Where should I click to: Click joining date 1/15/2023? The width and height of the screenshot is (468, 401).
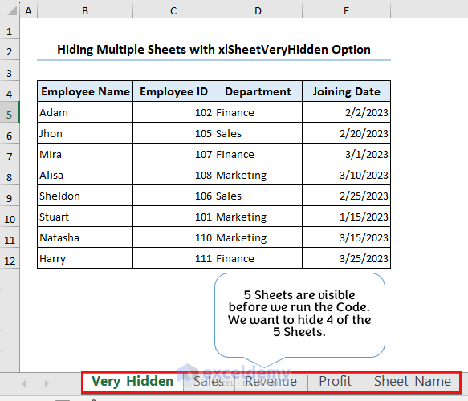tap(346, 217)
